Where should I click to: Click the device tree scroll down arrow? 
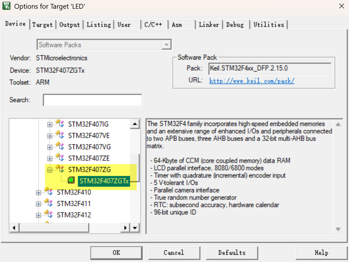pos(135,228)
